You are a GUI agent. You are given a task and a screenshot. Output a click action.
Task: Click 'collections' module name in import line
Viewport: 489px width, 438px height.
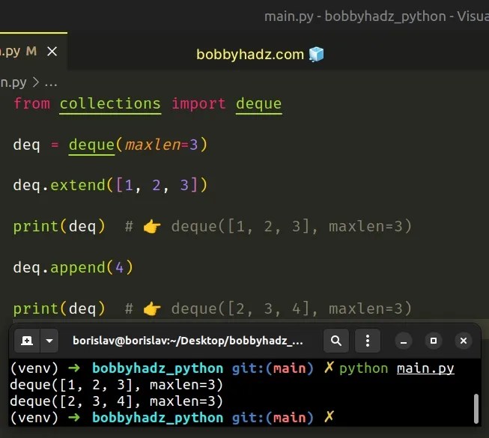tap(110, 103)
